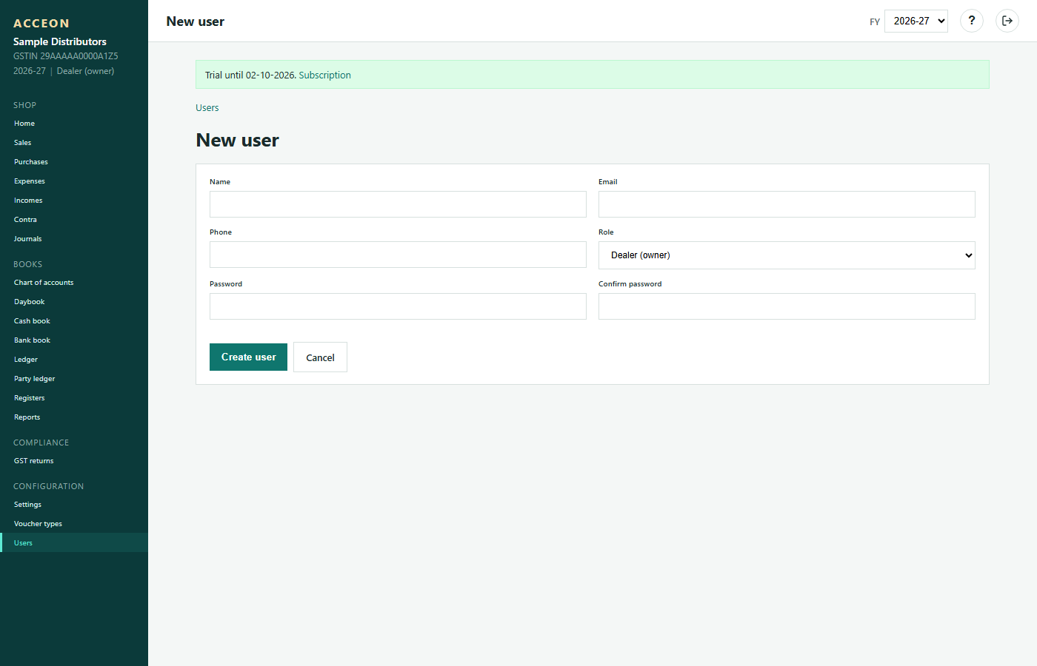Screen dimensions: 1037x666
Task: Click into the Phone field
Action: [x=398, y=255]
